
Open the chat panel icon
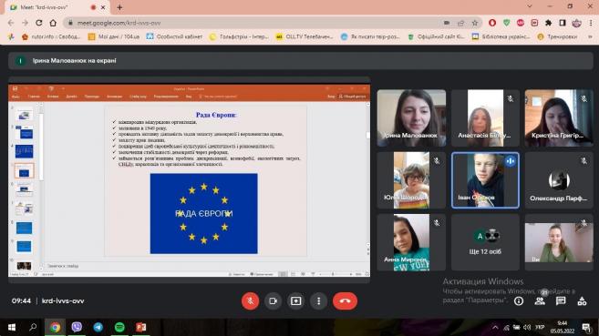click(x=561, y=300)
